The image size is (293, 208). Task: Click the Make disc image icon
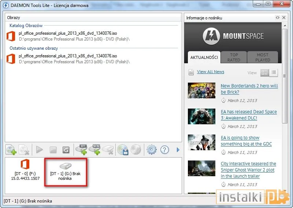(x=122, y=150)
